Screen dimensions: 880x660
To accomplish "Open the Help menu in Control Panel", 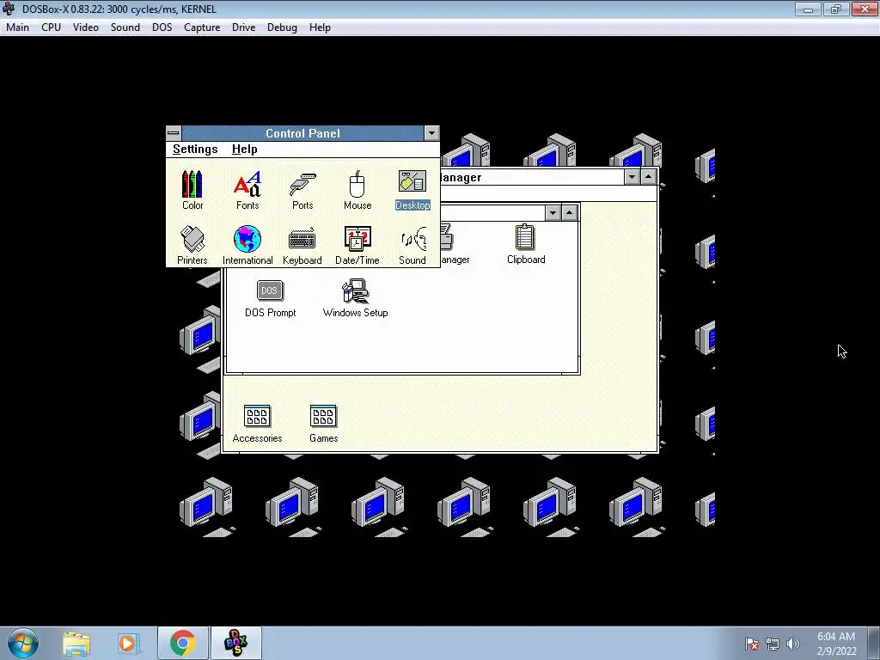I will coord(245,150).
